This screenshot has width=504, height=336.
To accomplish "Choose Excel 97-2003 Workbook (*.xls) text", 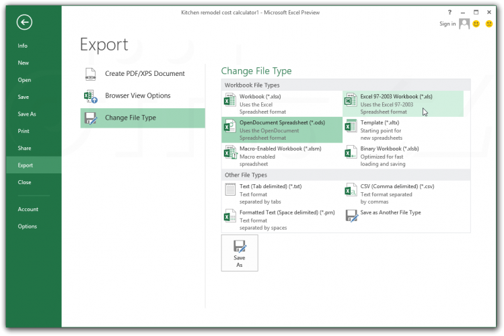I will 396,96.
